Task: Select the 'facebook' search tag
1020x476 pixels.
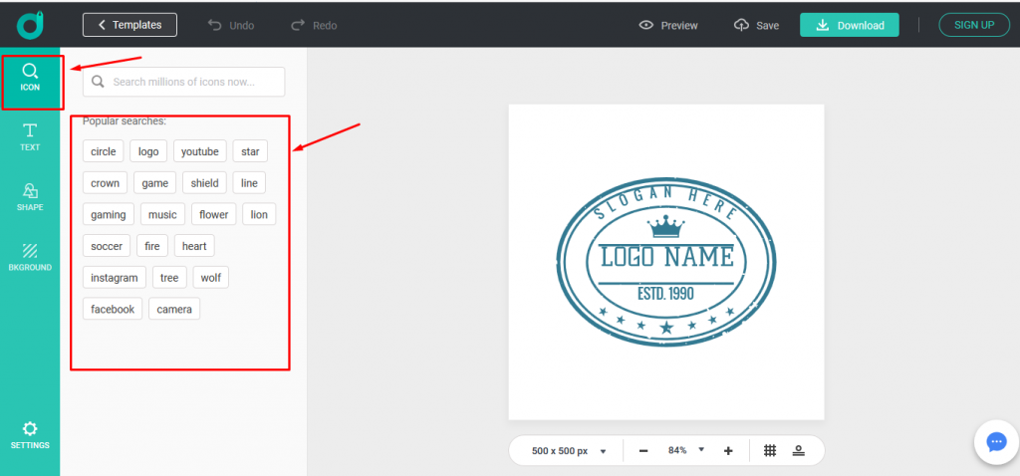Action: [x=112, y=309]
